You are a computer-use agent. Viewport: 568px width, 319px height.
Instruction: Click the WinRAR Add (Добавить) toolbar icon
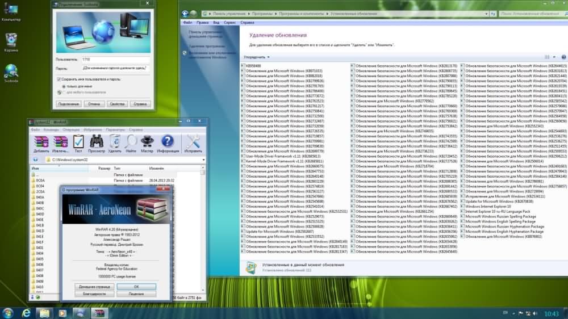41,142
